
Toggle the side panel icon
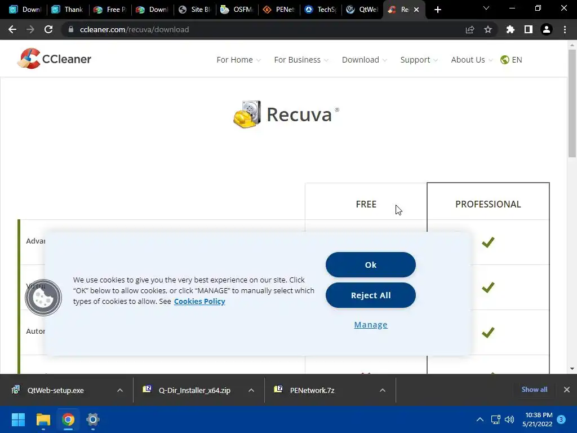tap(529, 29)
